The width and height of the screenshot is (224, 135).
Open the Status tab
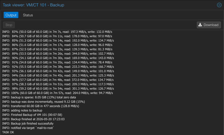click(28, 15)
